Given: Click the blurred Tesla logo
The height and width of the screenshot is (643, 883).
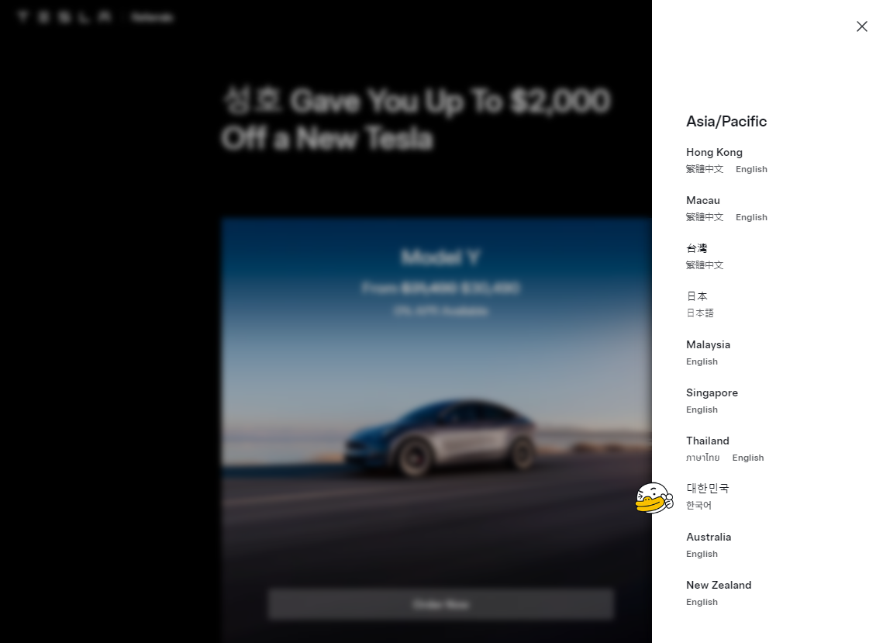Looking at the screenshot, I should (64, 17).
